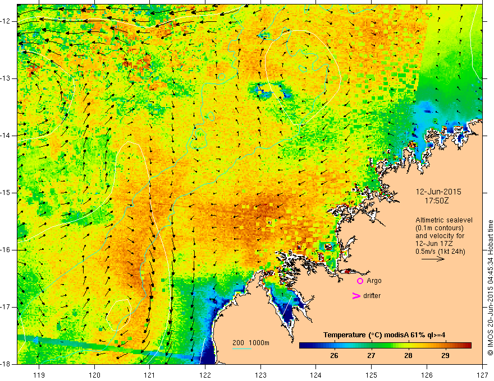
Task: Click latitude axis label '-17'
Action: (6, 307)
